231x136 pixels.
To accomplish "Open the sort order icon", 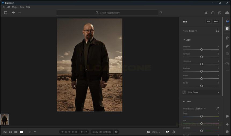I will pos(30,132).
